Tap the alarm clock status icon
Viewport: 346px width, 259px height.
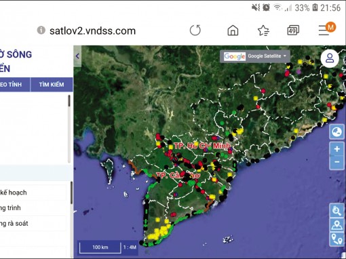tap(266, 7)
